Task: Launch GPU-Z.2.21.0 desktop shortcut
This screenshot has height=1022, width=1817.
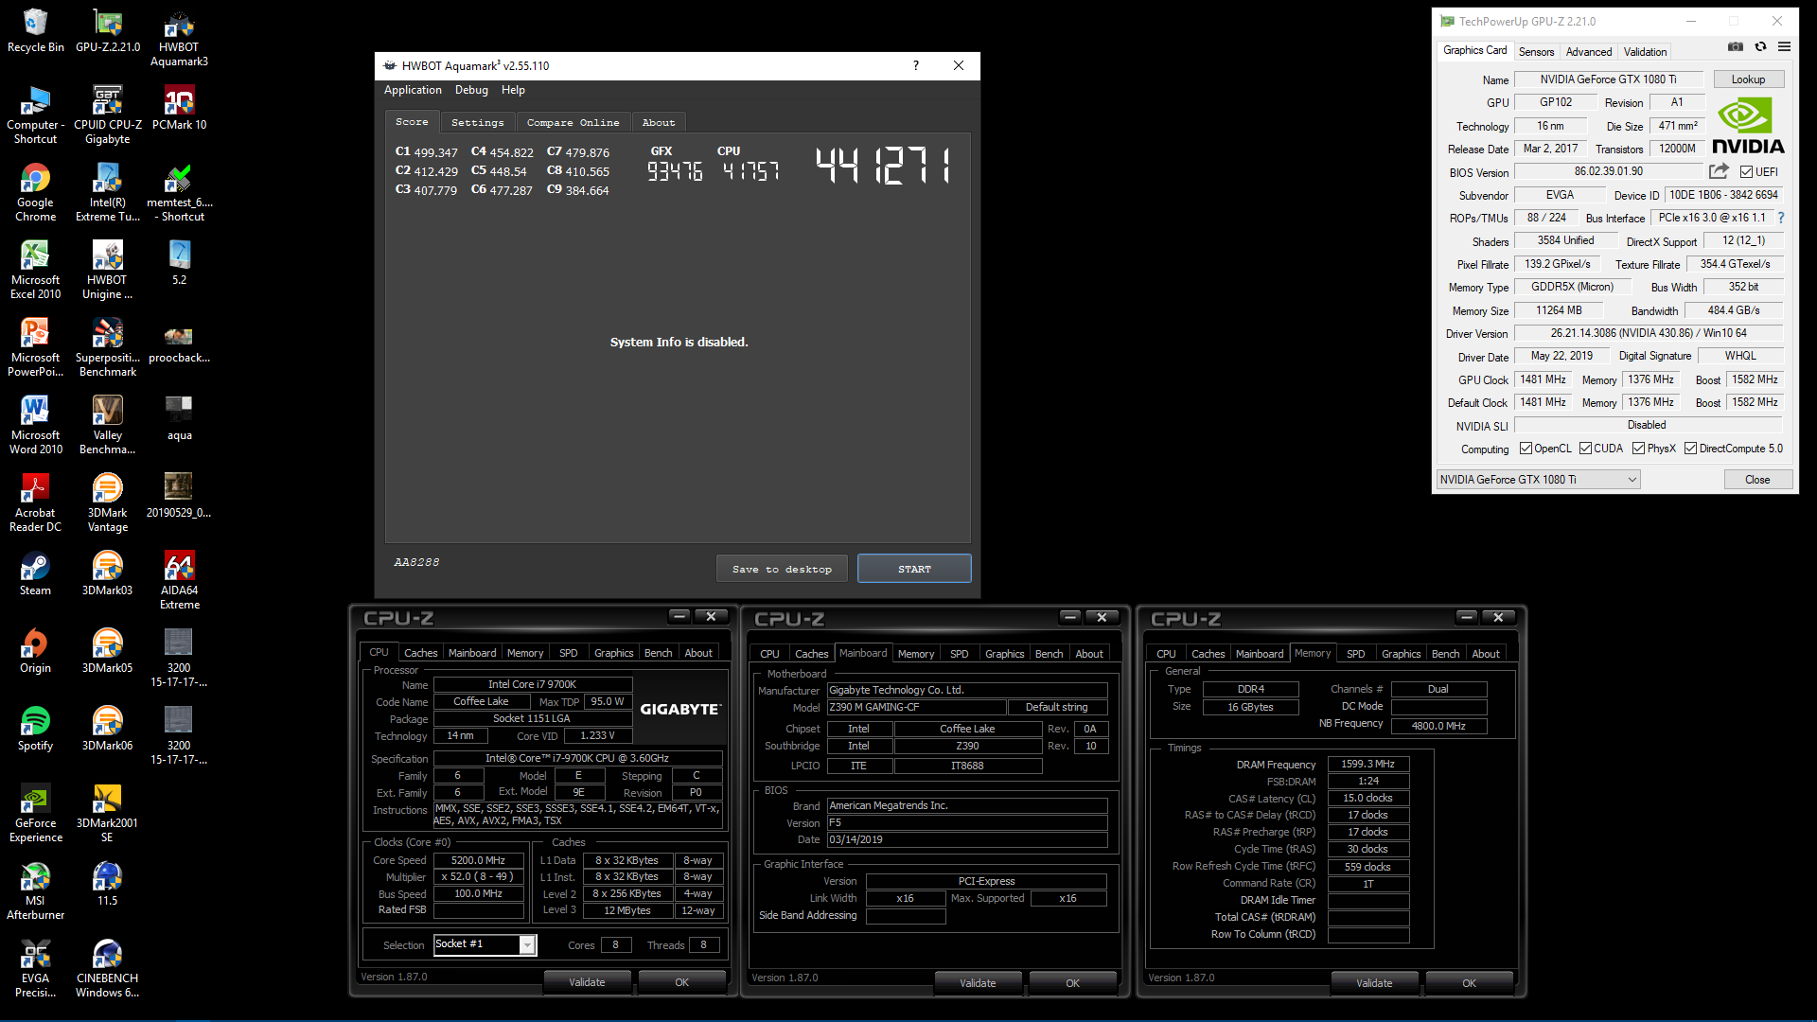Action: click(108, 31)
